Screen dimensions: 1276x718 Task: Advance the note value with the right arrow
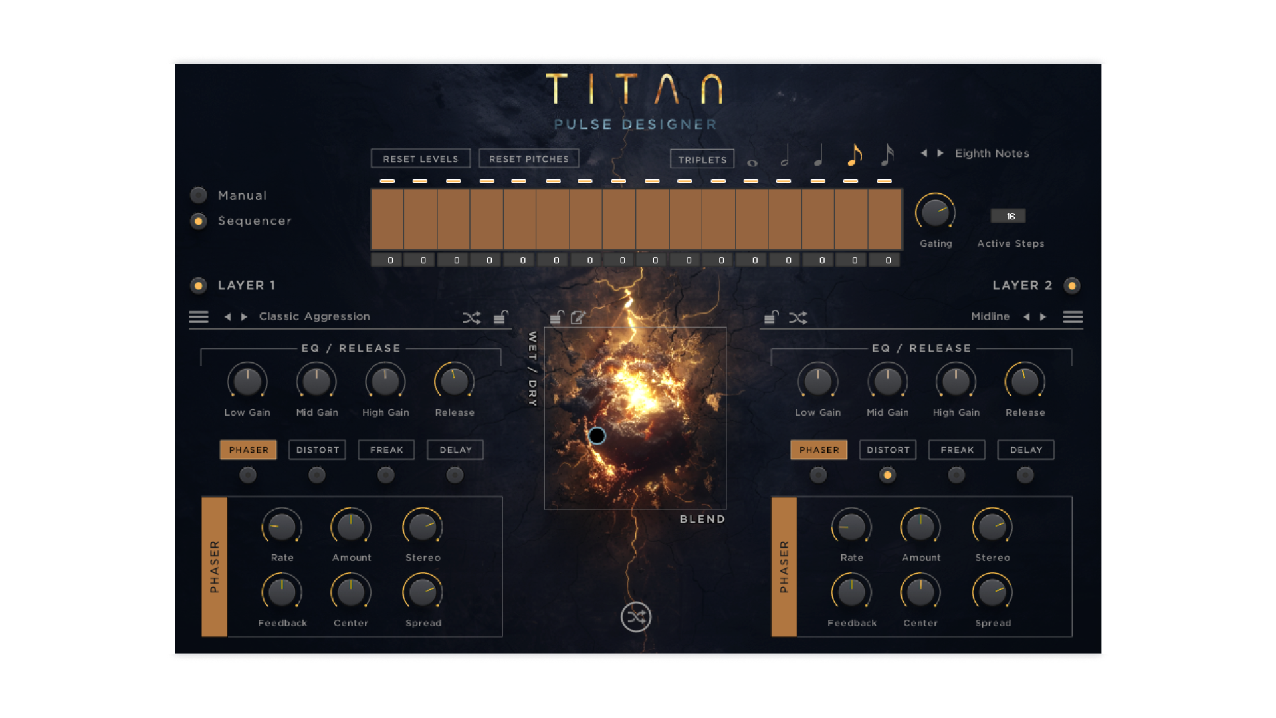[x=938, y=153]
